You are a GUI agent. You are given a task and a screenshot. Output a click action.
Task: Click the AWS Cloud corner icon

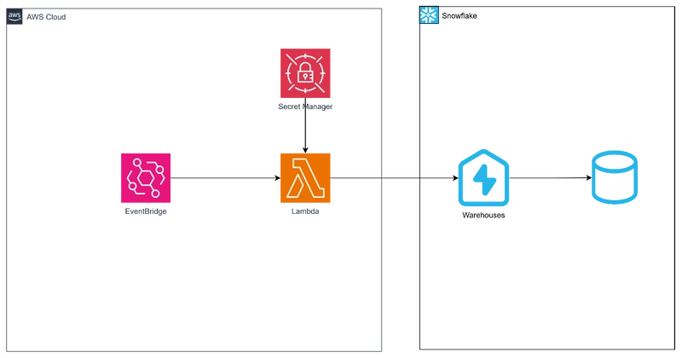pyautogui.click(x=15, y=15)
